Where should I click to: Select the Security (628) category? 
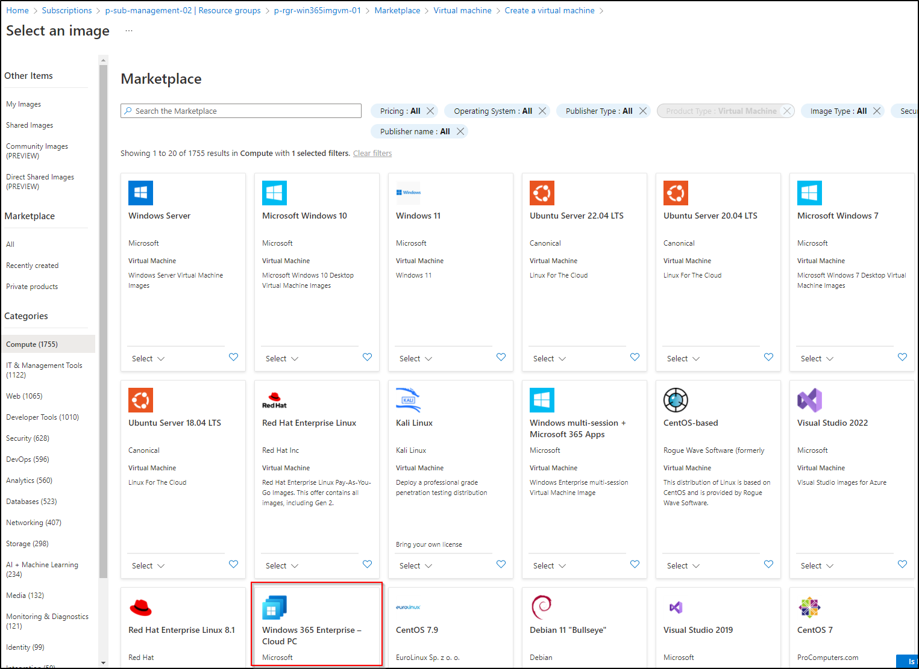[28, 438]
